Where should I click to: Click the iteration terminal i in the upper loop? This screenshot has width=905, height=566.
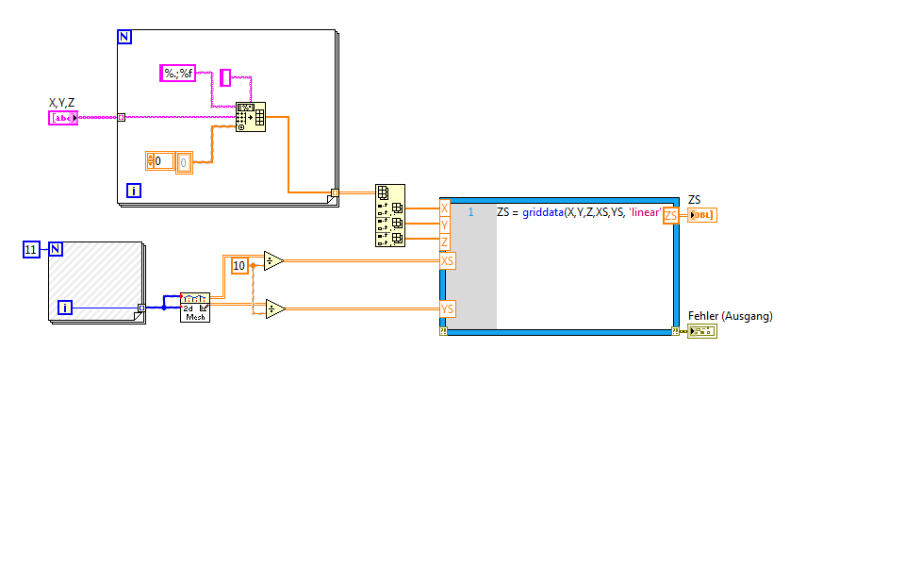tap(134, 190)
